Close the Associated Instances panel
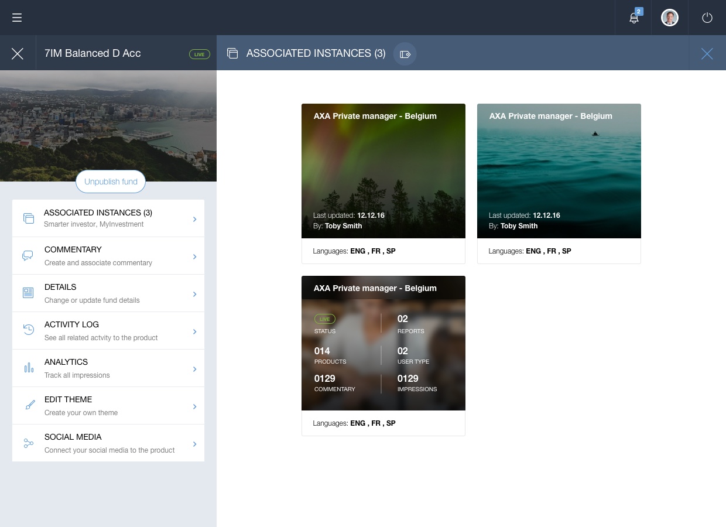The height and width of the screenshot is (527, 726). [707, 54]
